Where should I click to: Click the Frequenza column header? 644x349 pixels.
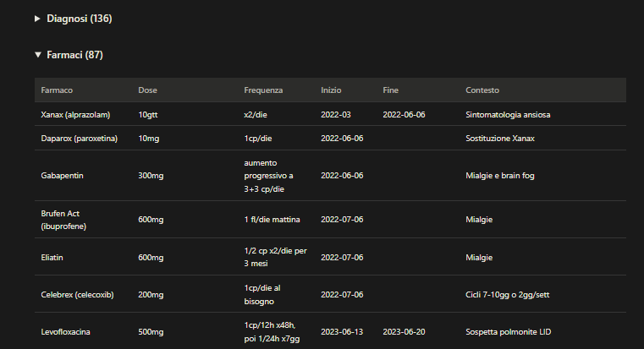pyautogui.click(x=263, y=90)
